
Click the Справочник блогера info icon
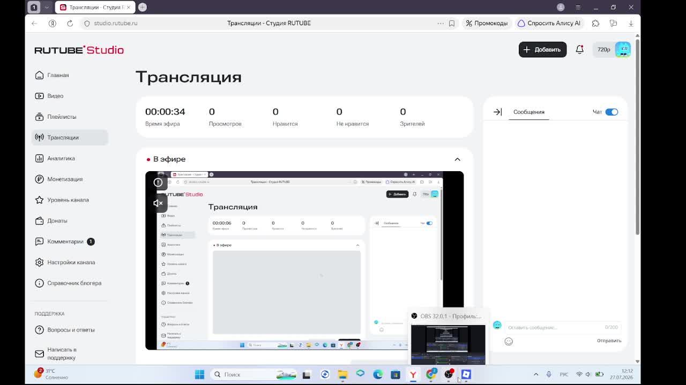coord(39,283)
